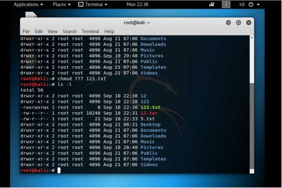
Task: Click the volume speaker icon
Action: click(x=242, y=5)
